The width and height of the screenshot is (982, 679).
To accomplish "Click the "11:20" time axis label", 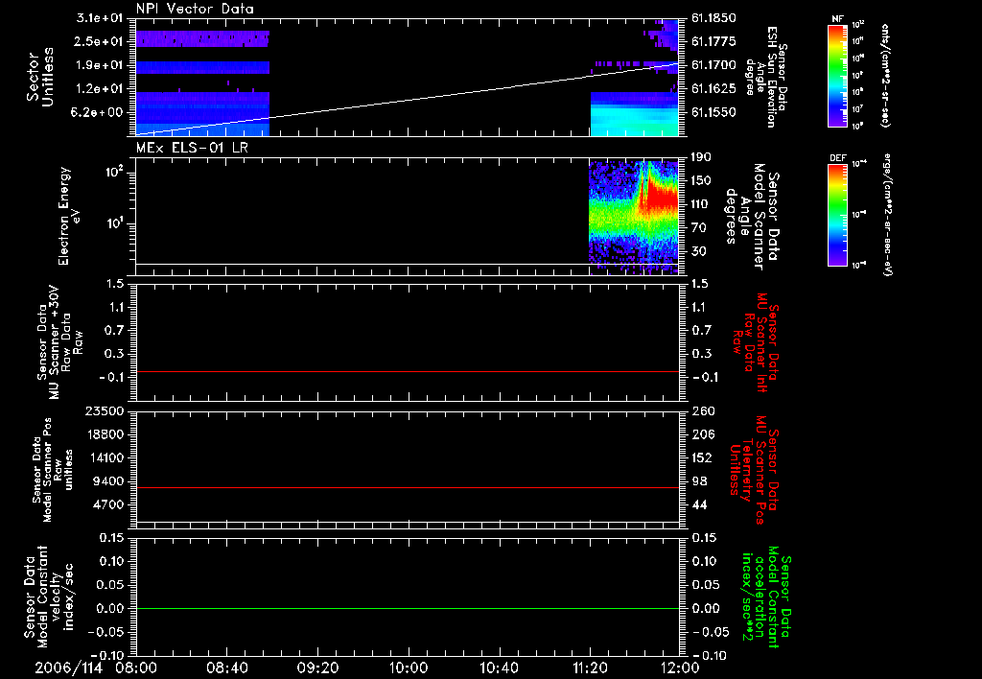I will (x=590, y=667).
